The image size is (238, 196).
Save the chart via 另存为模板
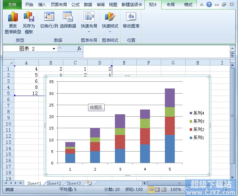(29, 23)
